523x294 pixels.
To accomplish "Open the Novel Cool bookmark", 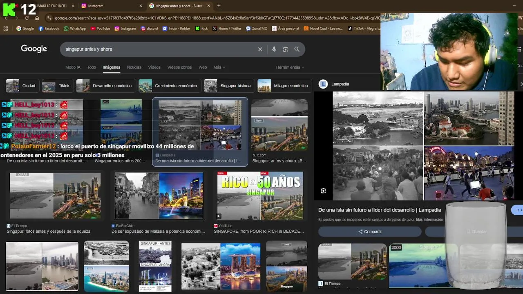I will (x=323, y=29).
